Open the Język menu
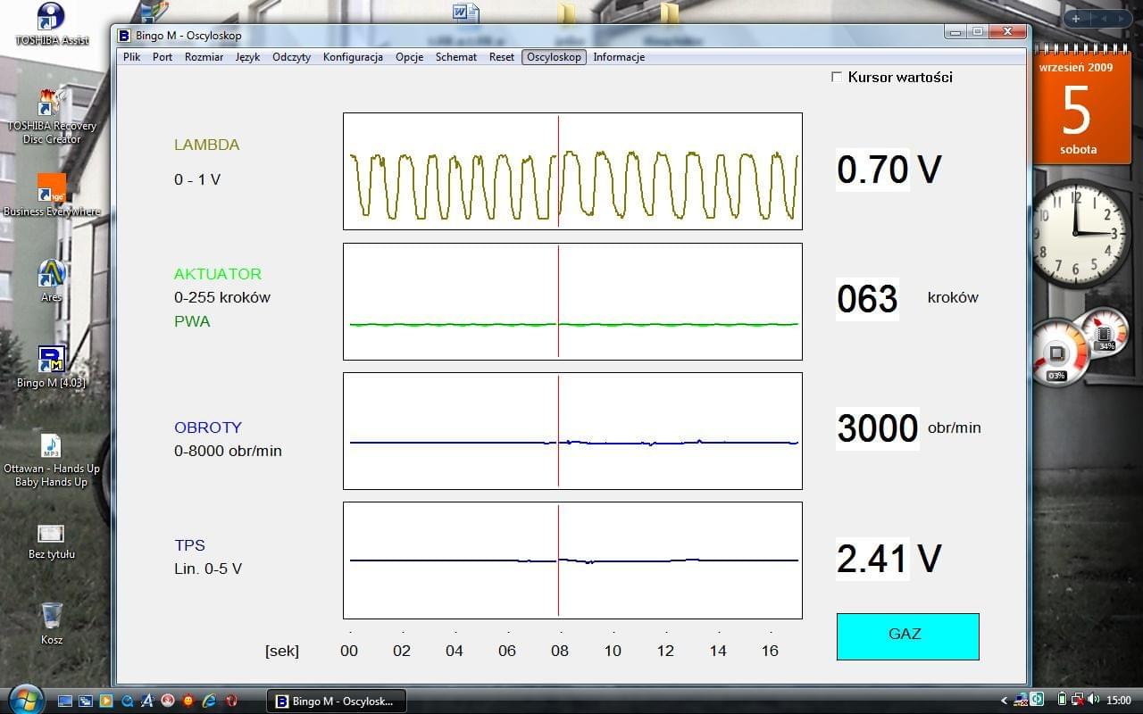Screen dimensions: 1143x714 [x=247, y=57]
